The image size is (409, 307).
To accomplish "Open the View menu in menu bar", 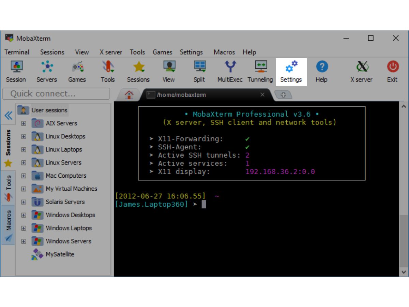I will [x=82, y=52].
